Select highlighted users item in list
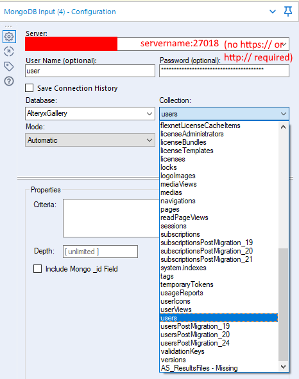 pos(219,318)
